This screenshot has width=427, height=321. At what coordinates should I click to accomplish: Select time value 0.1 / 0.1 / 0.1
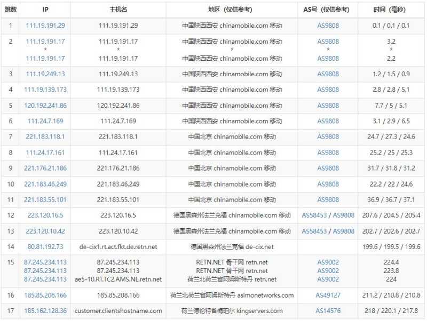click(x=391, y=26)
